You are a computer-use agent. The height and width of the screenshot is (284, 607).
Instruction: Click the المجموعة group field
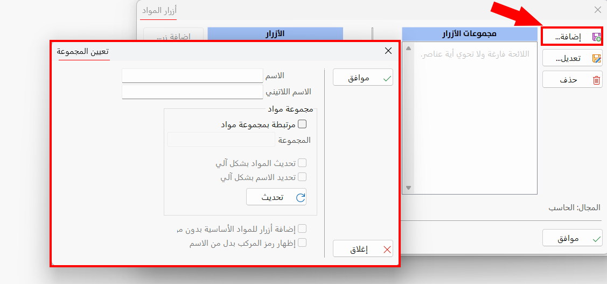tap(221, 140)
